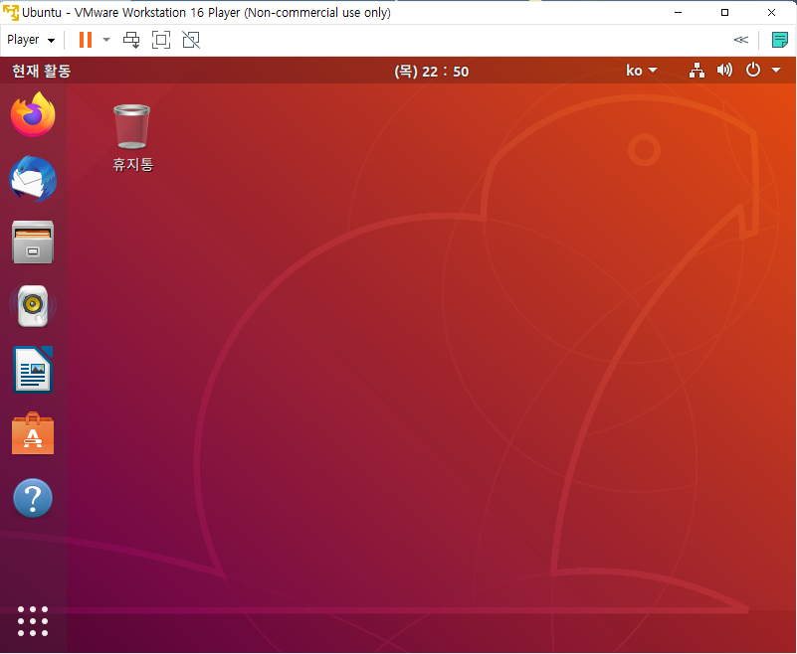
Task: Toggle VMware Unity mode
Action: (x=191, y=40)
